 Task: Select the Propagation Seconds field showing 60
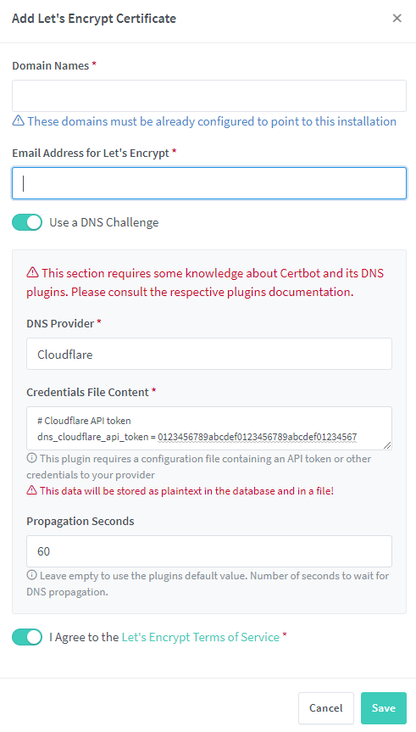pyautogui.click(x=209, y=551)
